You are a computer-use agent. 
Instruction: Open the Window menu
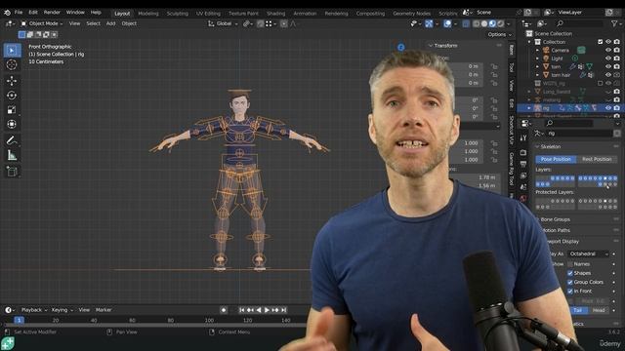(x=75, y=13)
